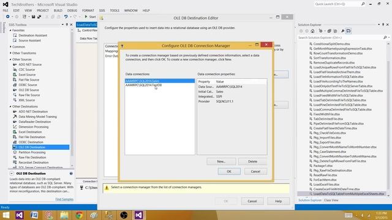Viewport: 392px width, 220px height.
Task: Pin the Solution Explorer panel
Action: tap(383, 24)
